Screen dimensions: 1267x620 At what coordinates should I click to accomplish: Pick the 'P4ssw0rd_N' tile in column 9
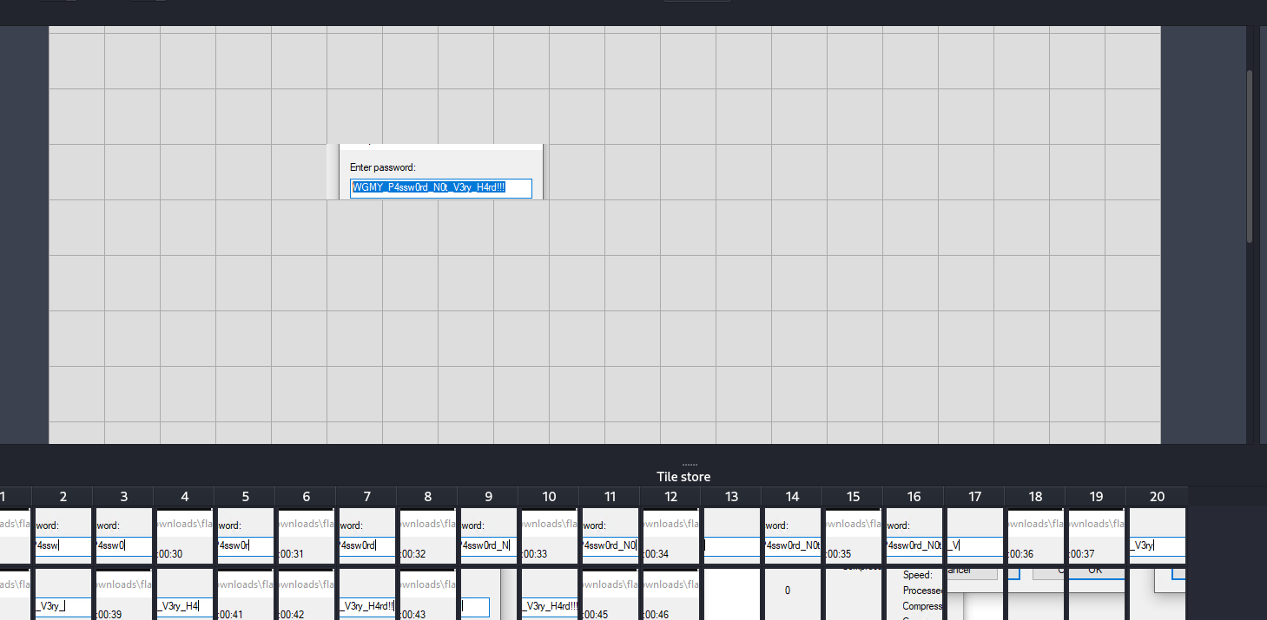488,536
